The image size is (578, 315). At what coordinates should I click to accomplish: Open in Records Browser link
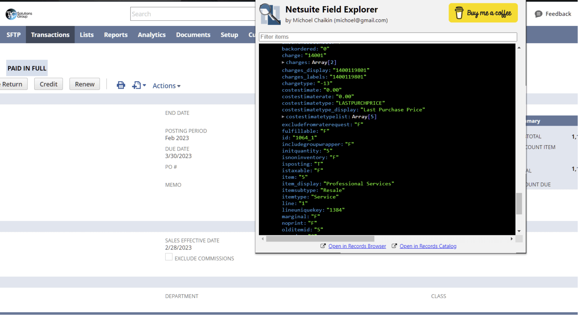click(x=357, y=246)
